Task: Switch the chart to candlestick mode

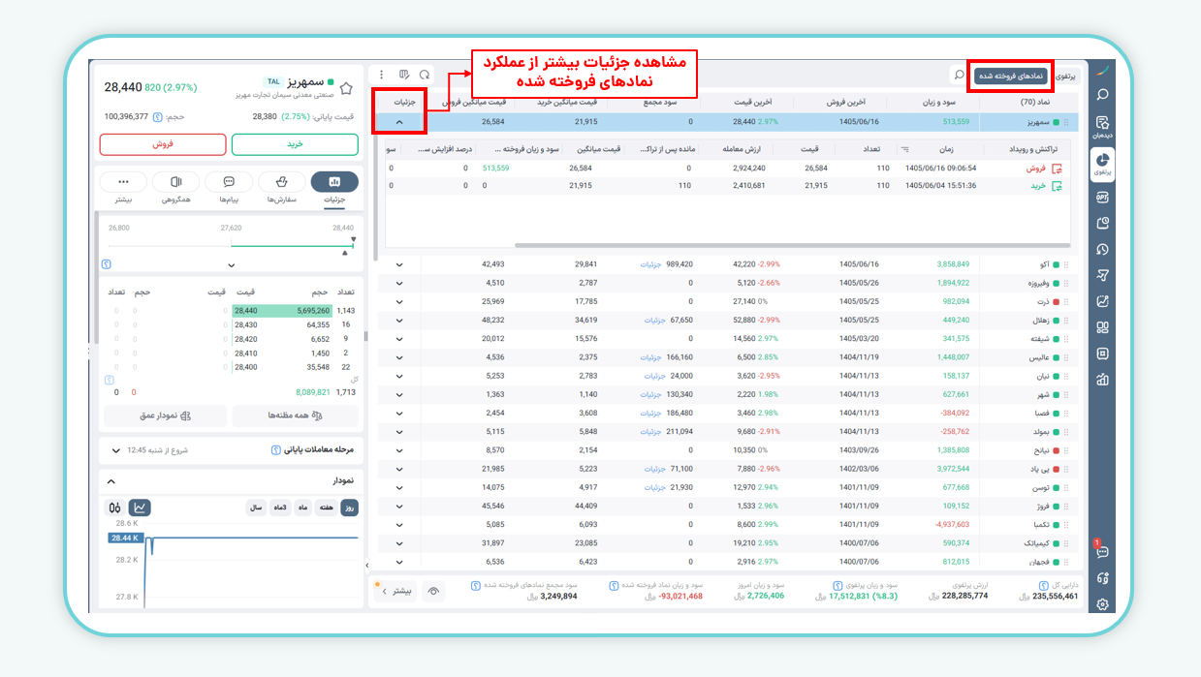Action: [114, 508]
